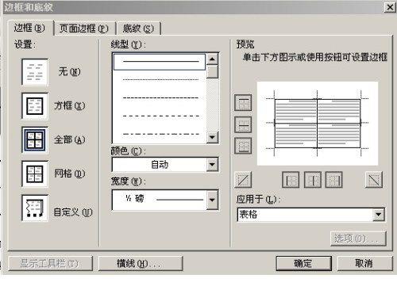Select the short dashed line style

(160, 97)
